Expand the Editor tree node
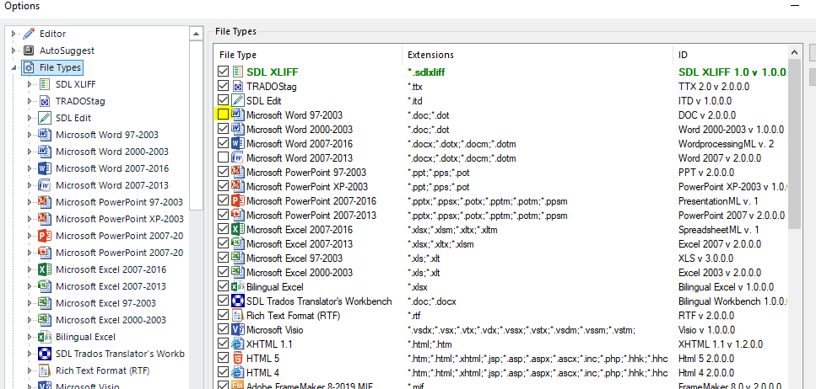Screen dimensions: 816x389 pyautogui.click(x=14, y=34)
